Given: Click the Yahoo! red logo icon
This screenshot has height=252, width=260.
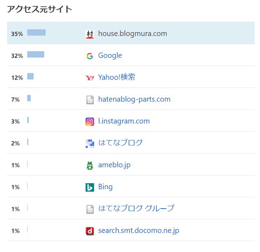Looking at the screenshot, I should [x=90, y=78].
